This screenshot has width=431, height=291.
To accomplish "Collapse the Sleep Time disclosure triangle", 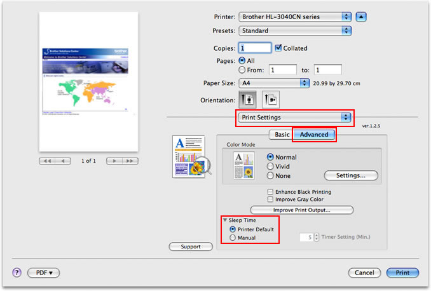I will click(x=225, y=220).
